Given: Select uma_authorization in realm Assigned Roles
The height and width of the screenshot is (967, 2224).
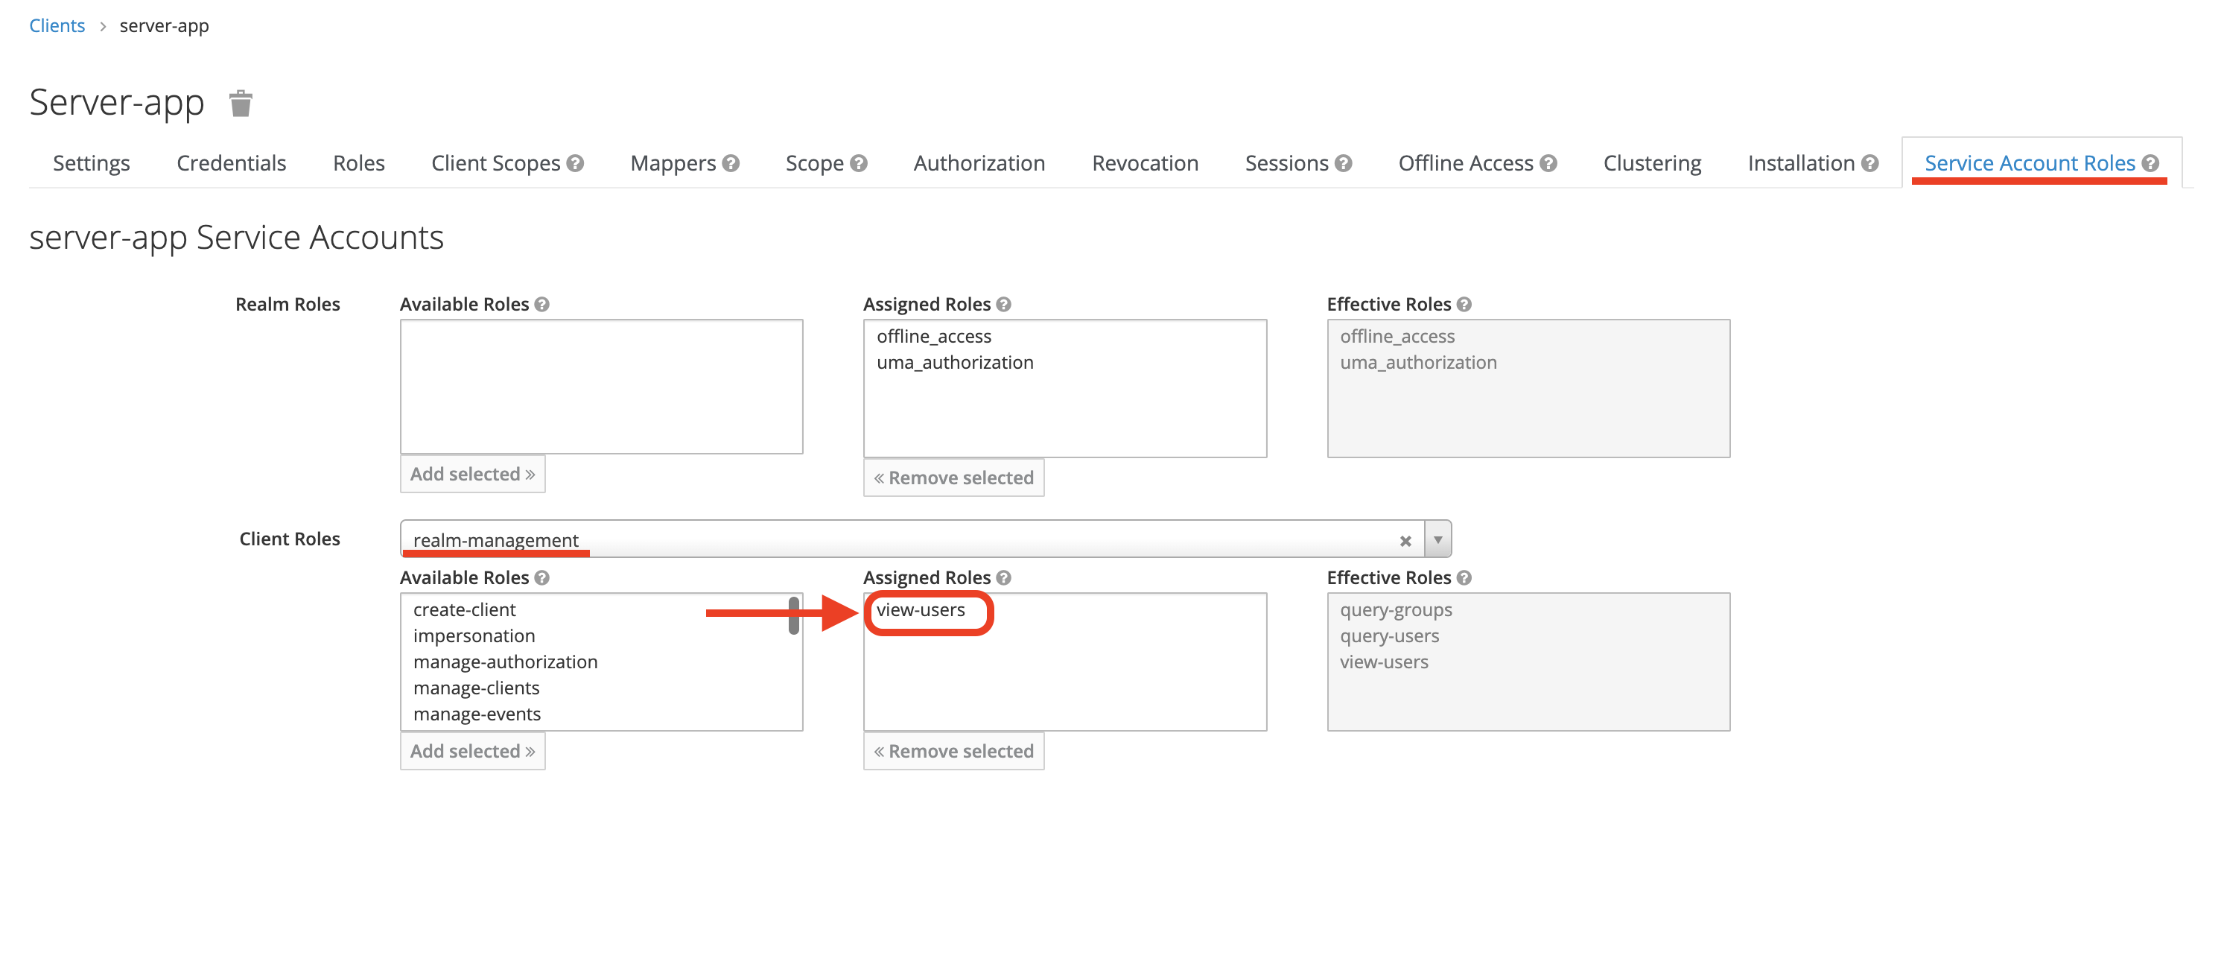Looking at the screenshot, I should pyautogui.click(x=954, y=363).
